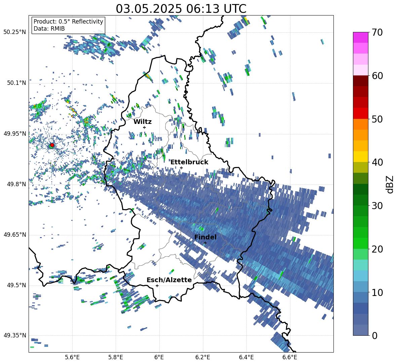Click the 6.4°E longitude label

[246, 357]
